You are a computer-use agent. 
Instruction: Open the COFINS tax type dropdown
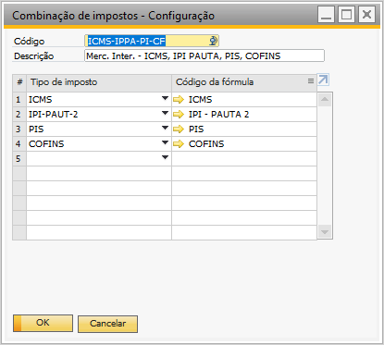[x=165, y=142]
